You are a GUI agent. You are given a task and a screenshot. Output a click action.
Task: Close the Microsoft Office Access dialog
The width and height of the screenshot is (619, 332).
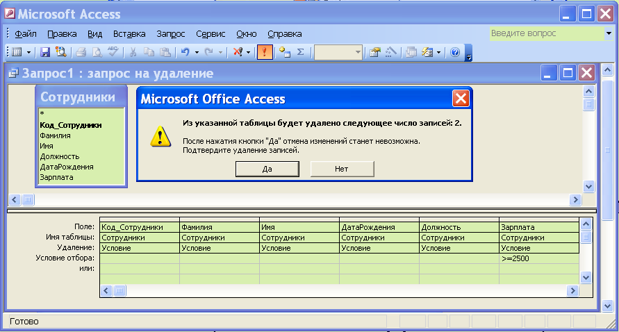pos(461,99)
